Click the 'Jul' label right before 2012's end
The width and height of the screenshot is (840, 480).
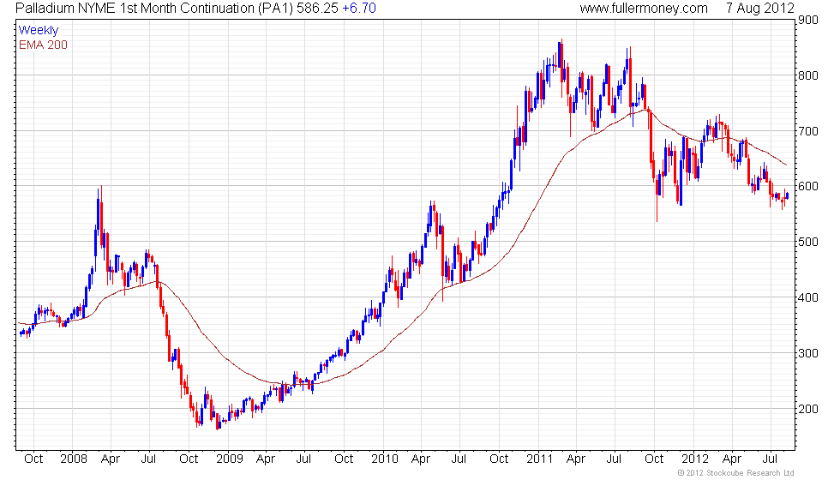point(771,459)
